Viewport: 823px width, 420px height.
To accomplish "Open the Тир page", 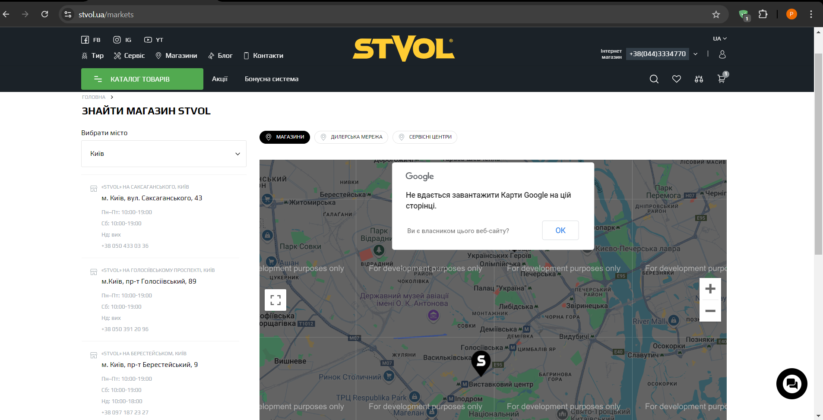I will click(x=92, y=56).
